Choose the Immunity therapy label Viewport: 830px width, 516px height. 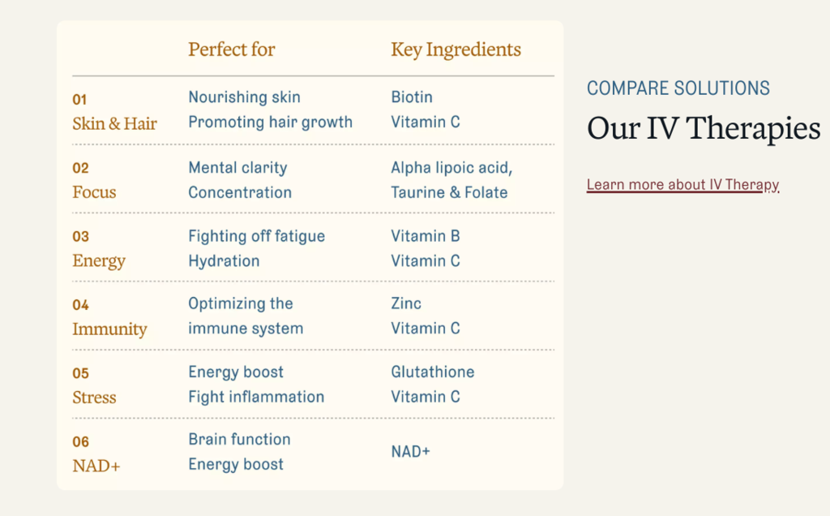coord(109,329)
